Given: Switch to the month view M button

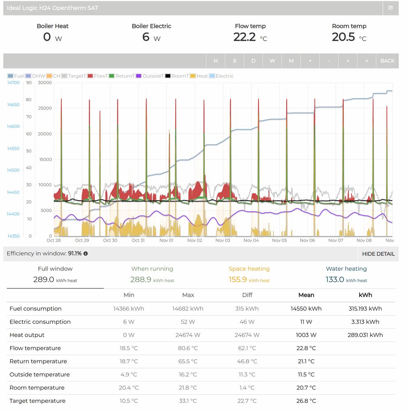Looking at the screenshot, I should point(291,61).
